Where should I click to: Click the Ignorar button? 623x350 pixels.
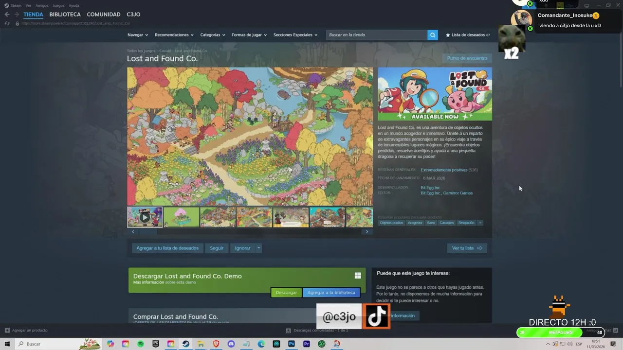click(x=243, y=248)
